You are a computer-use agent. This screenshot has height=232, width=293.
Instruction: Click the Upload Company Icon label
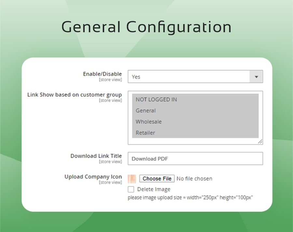[x=93, y=177]
